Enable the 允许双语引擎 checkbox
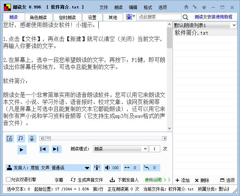Image resolution: width=240 pixels, height=196 pixels. click(x=8, y=180)
